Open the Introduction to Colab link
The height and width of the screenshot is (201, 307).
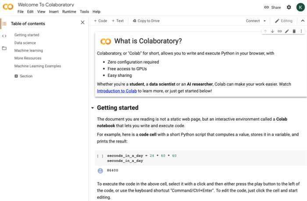tap(117, 91)
